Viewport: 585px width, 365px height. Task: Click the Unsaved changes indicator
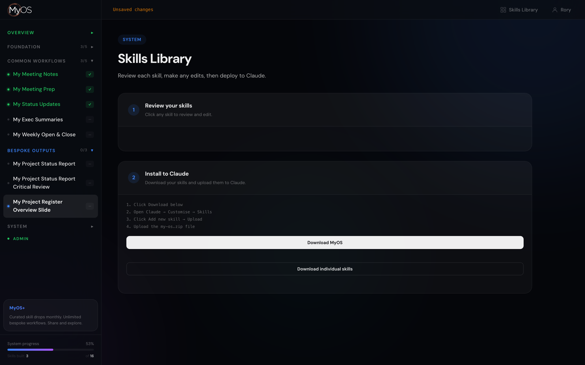pos(133,9)
